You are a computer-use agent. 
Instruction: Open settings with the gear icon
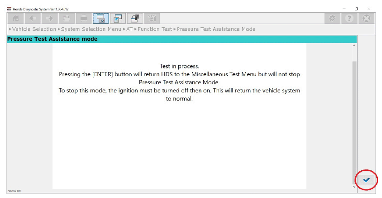point(333,18)
